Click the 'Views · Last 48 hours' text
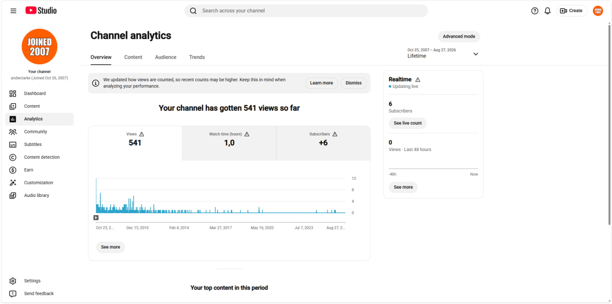Viewport: 612px width, 304px height. 410,150
